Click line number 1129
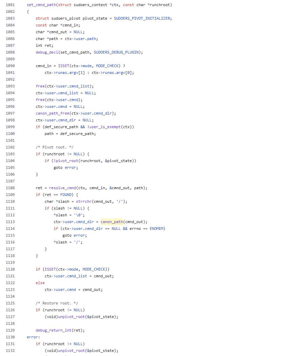 click(10, 330)
